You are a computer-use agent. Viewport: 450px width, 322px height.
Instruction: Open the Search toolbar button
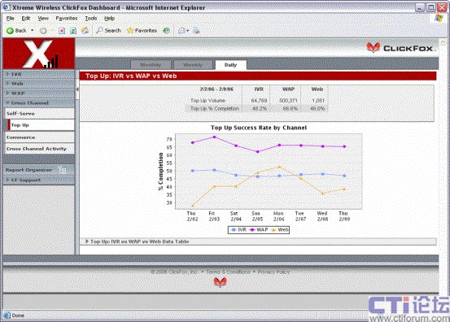click(x=108, y=30)
